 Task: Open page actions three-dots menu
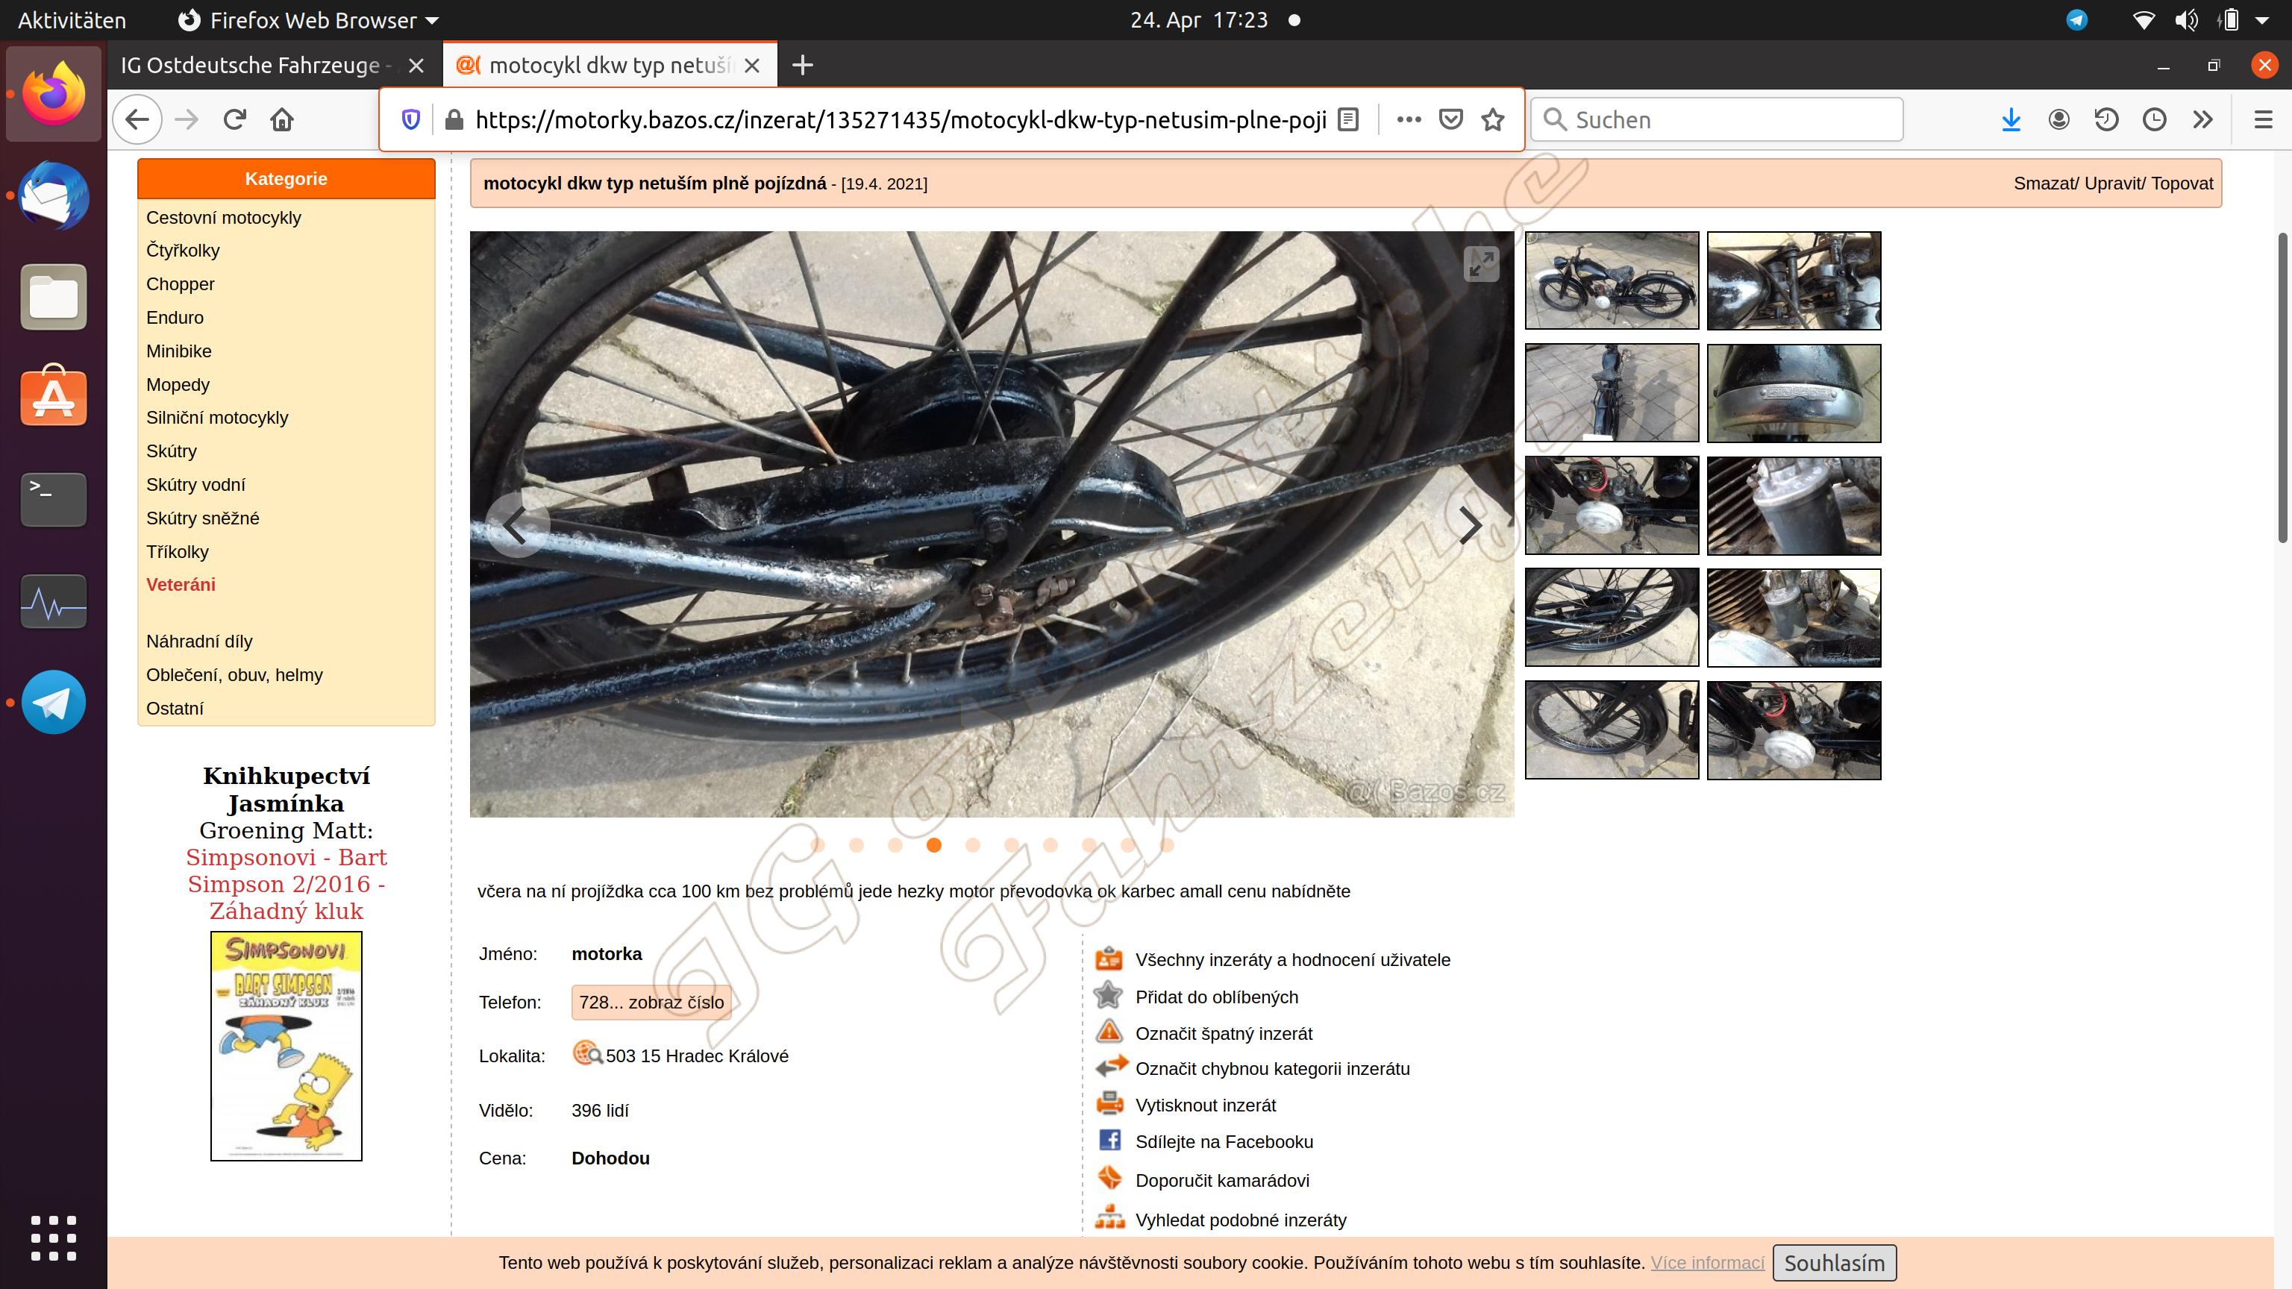coord(1409,119)
